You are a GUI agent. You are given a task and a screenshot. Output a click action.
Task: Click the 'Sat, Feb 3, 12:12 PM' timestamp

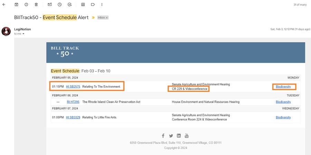tap(290, 29)
